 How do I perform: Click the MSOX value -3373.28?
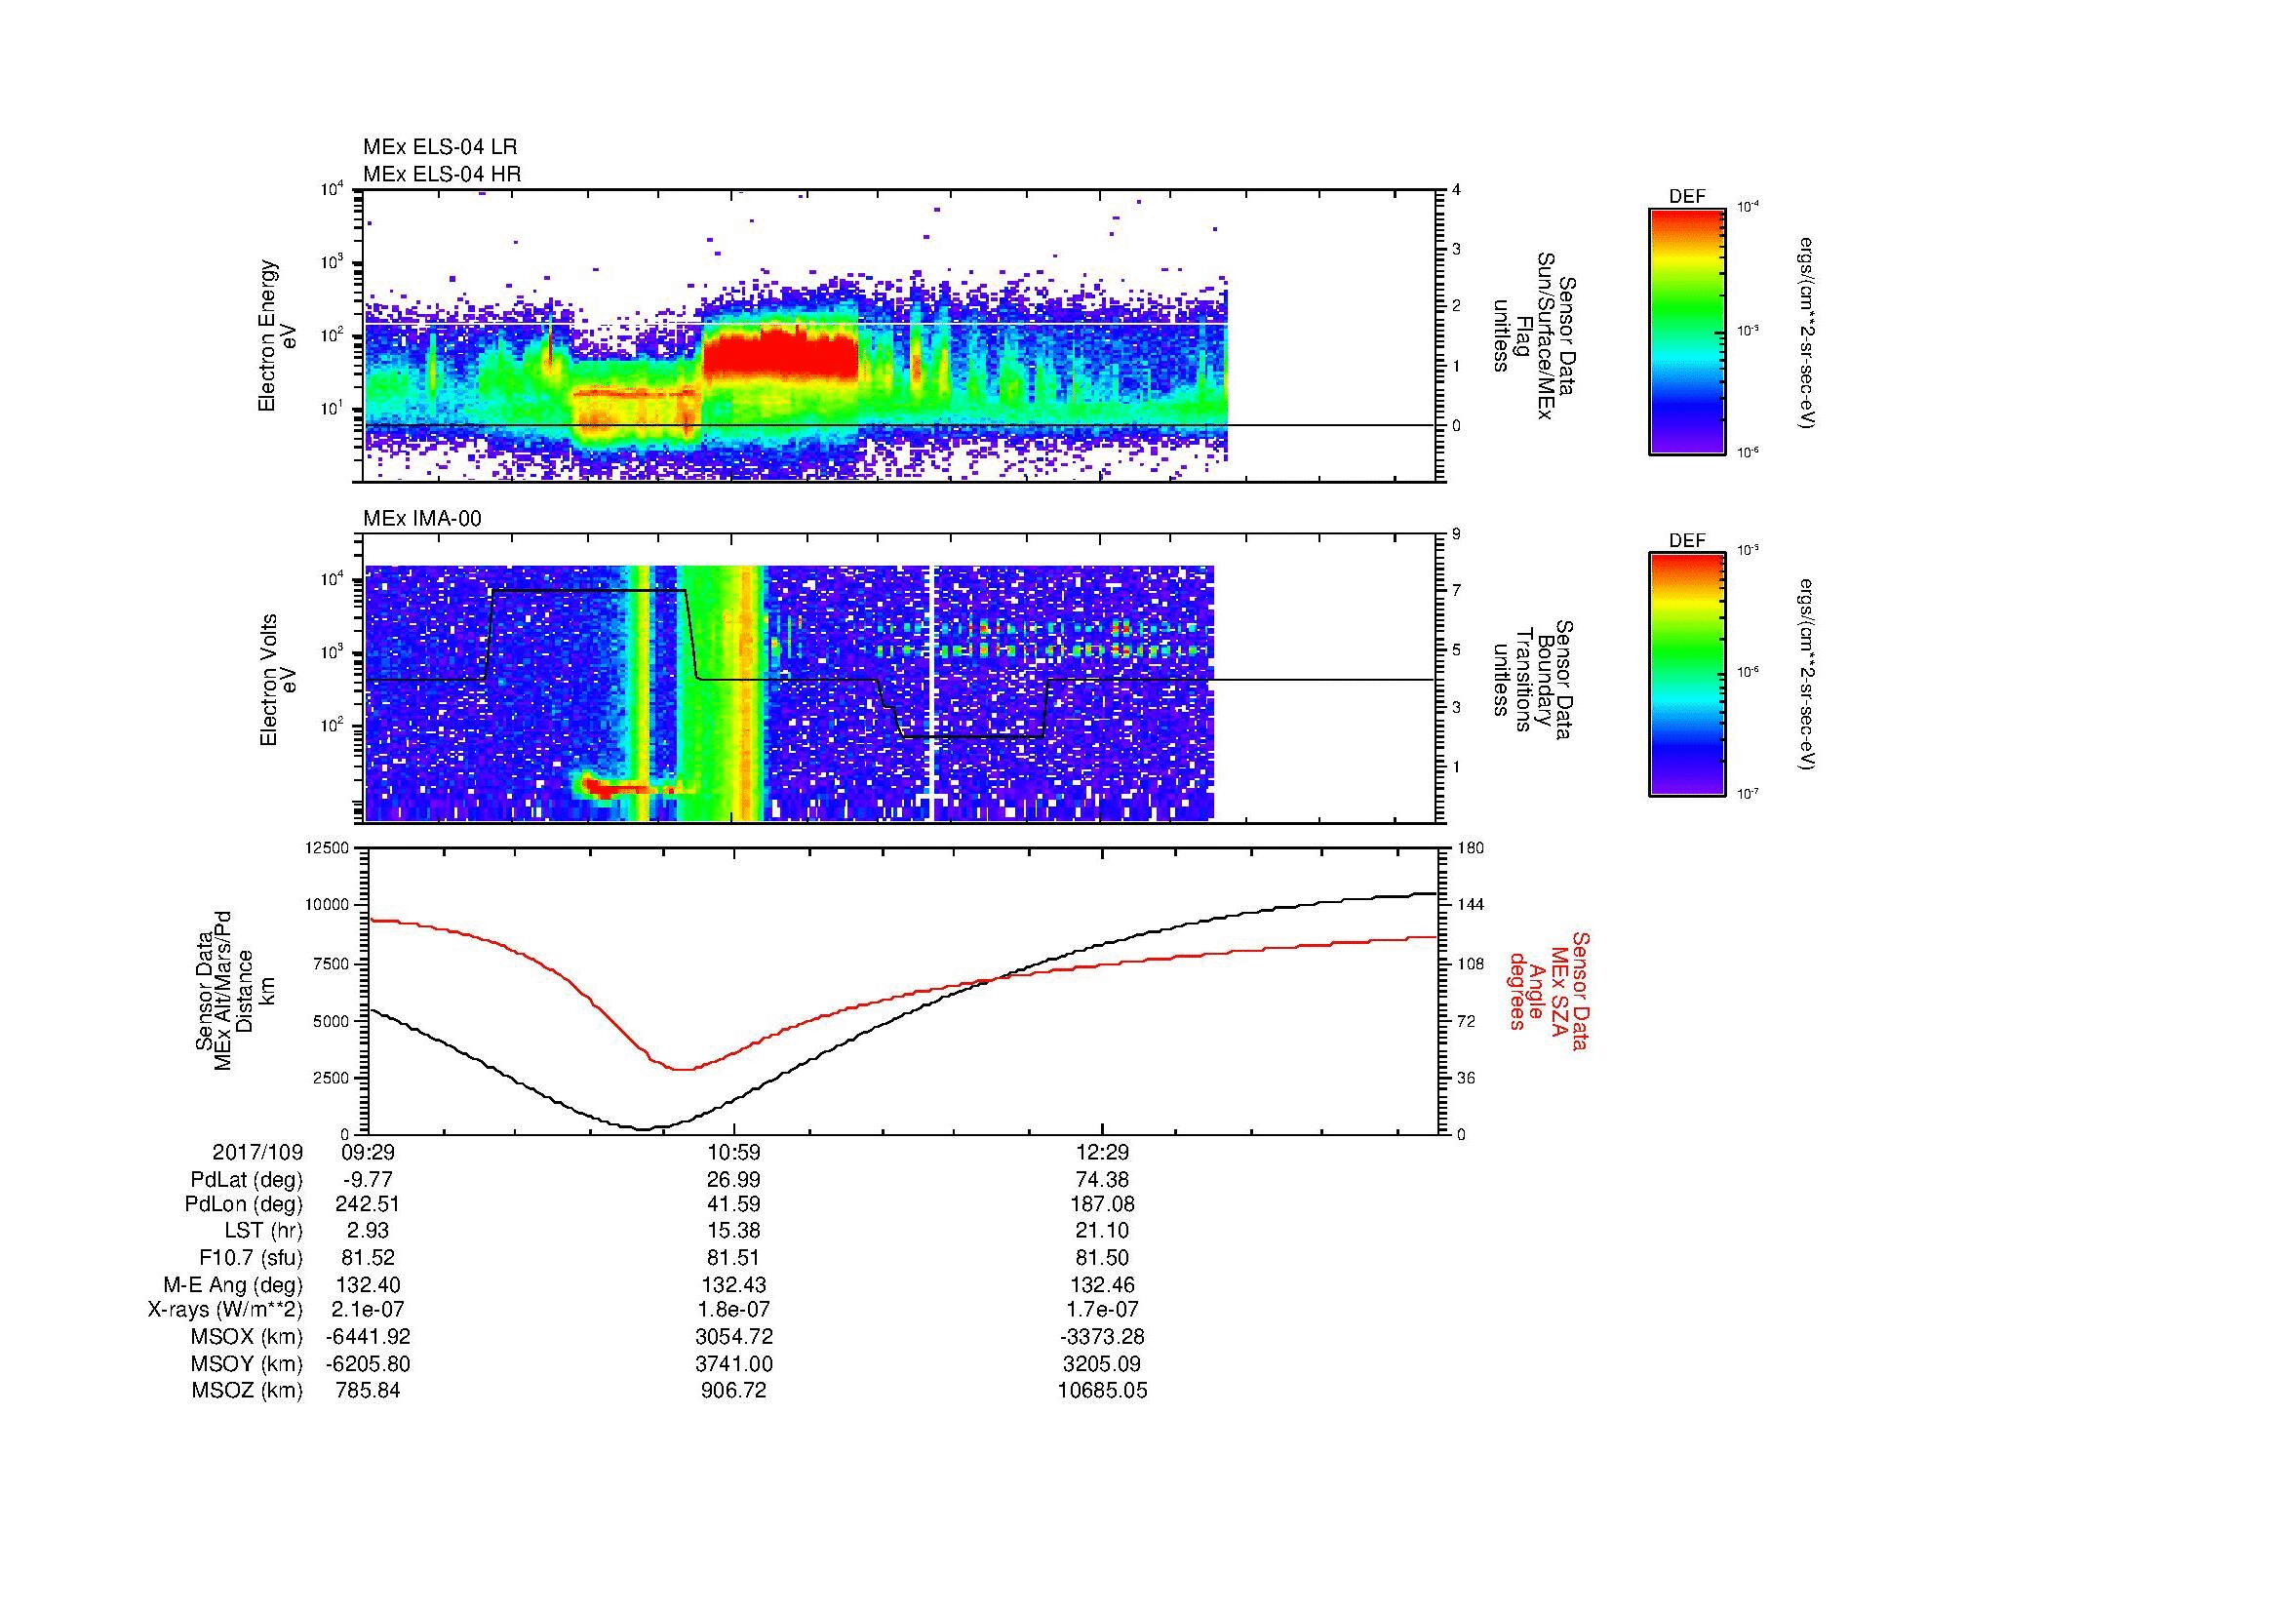(1103, 1337)
